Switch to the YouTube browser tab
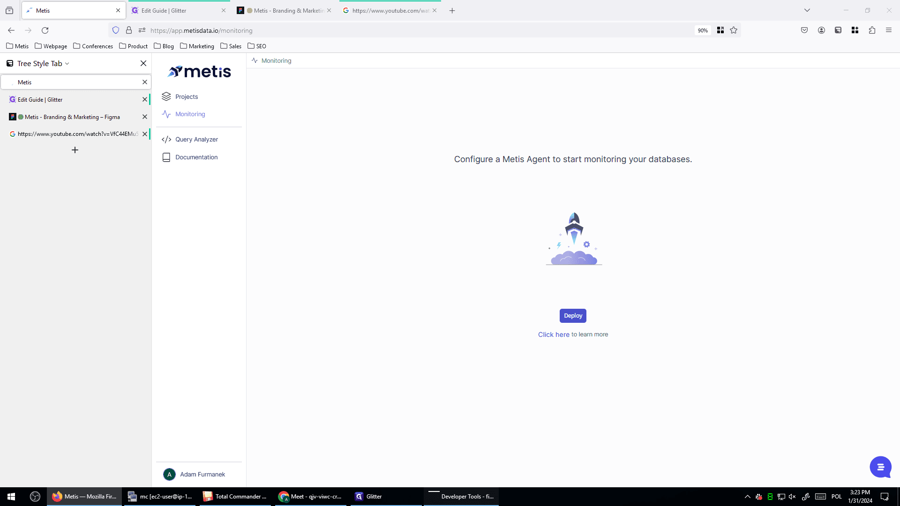 (x=389, y=10)
